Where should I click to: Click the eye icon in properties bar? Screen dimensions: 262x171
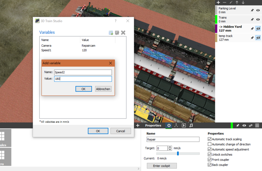click(x=244, y=126)
